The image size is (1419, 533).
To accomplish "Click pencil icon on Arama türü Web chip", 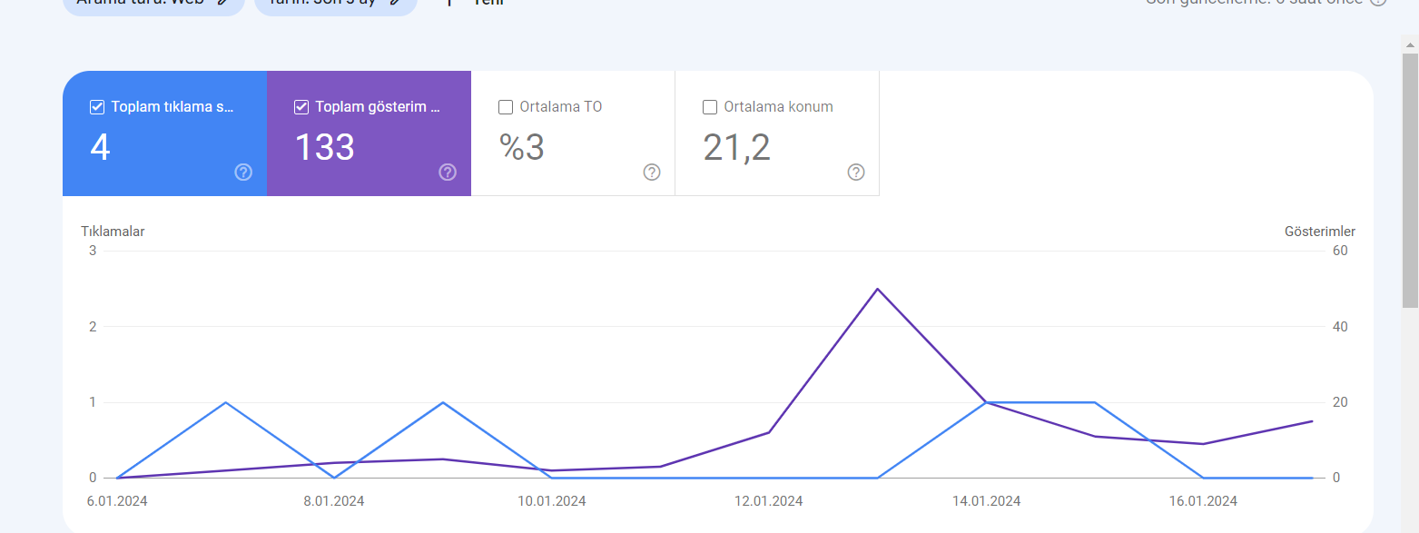I will tap(223, 3).
